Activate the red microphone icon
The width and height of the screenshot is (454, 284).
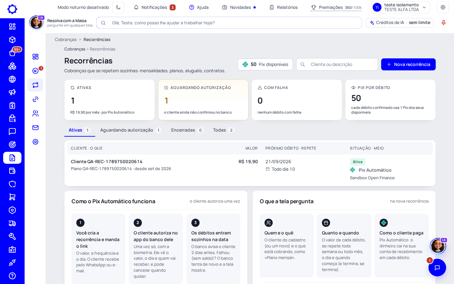[444, 23]
